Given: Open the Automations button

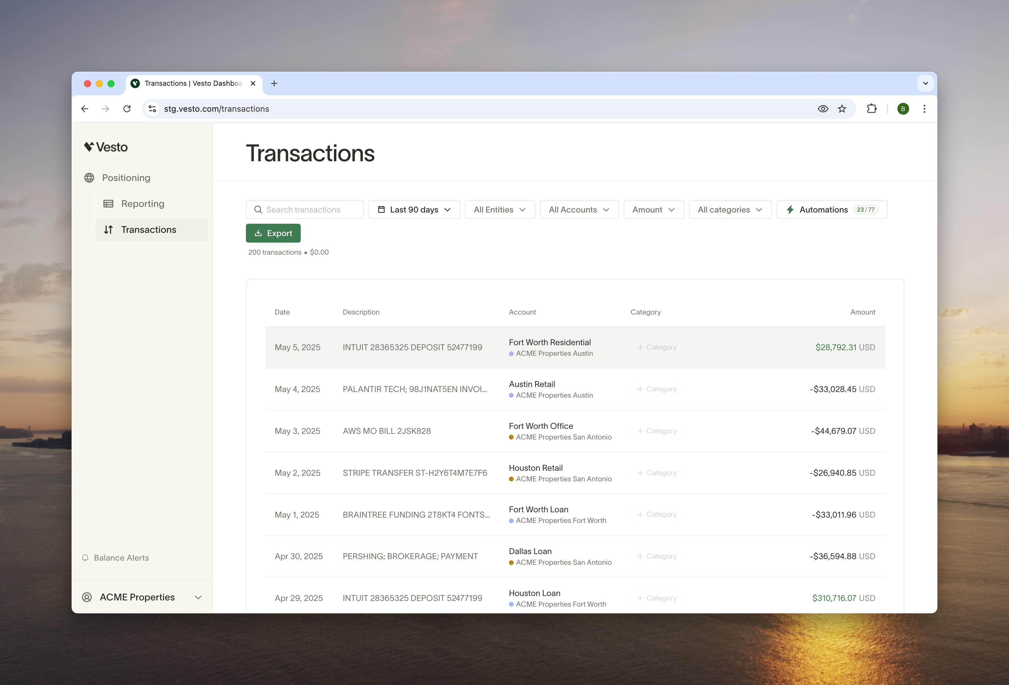Looking at the screenshot, I should coord(831,210).
